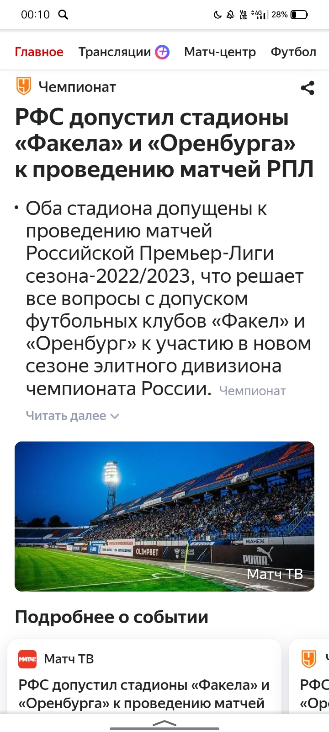329x732 pixels.
Task: Tap the battery icon in status bar
Action: 299,15
